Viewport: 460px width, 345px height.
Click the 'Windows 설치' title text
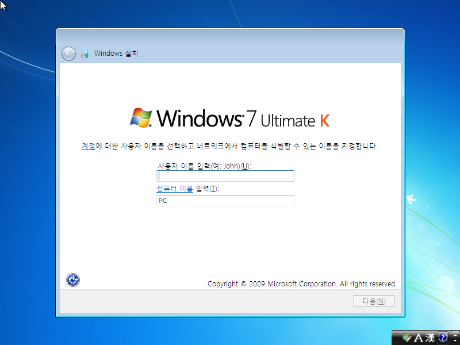pos(116,53)
